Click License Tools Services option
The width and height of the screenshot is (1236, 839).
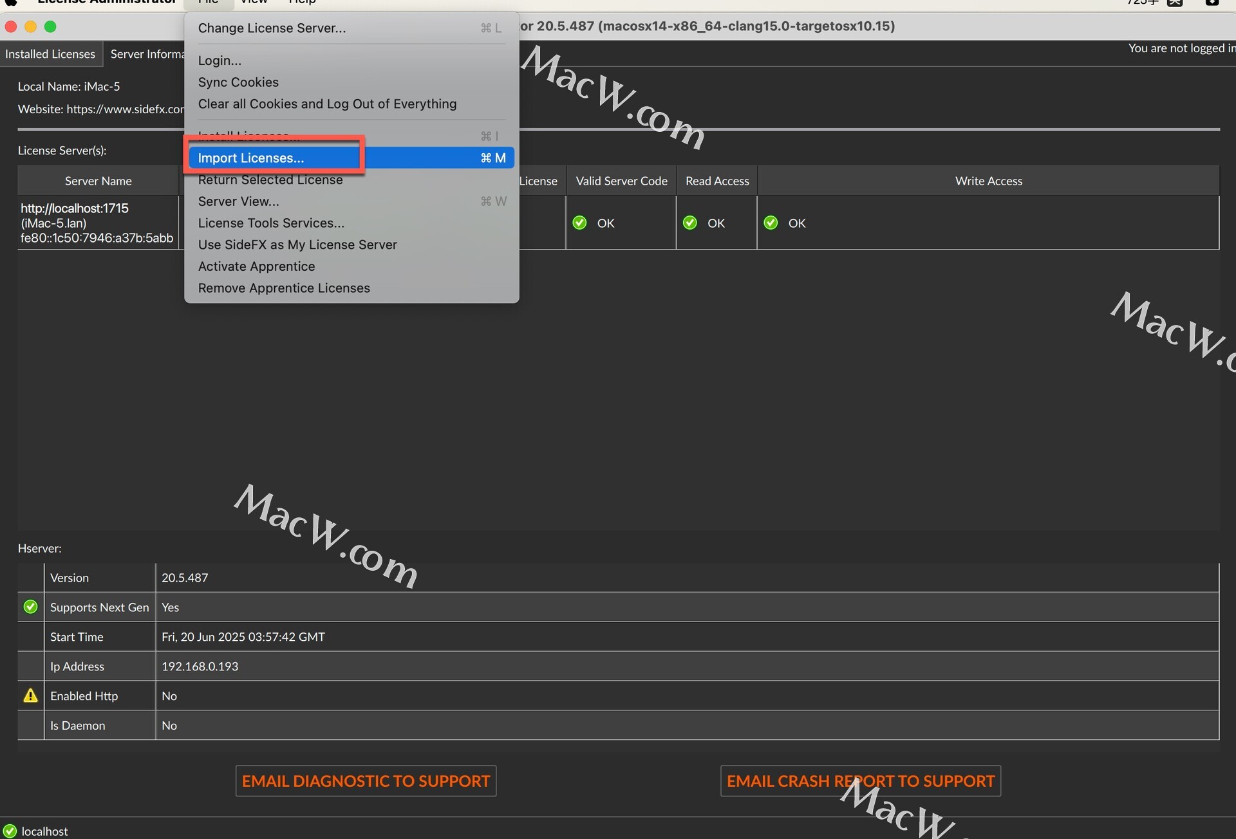pos(271,223)
